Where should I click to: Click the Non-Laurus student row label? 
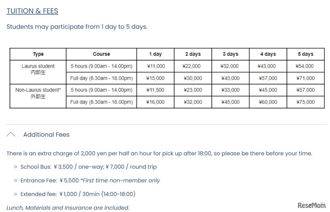38,93
